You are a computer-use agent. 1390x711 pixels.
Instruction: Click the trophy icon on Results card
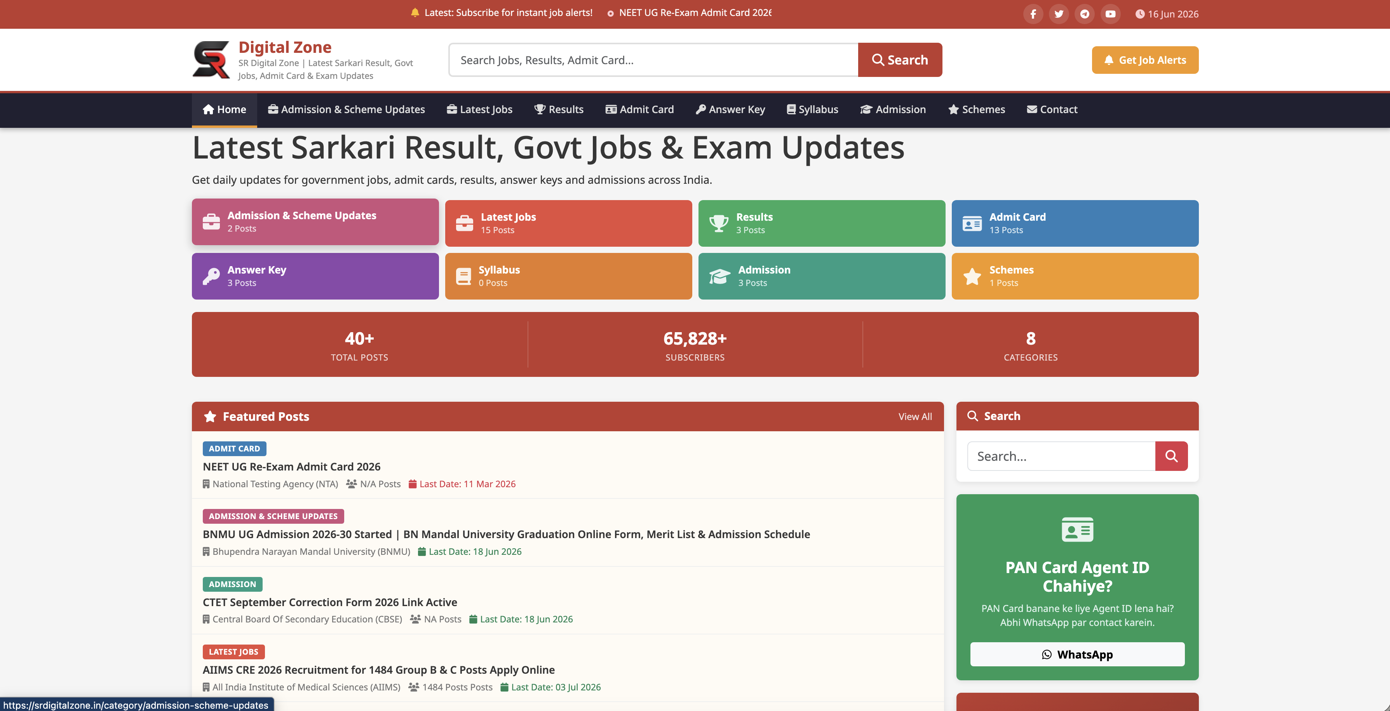[x=719, y=223]
